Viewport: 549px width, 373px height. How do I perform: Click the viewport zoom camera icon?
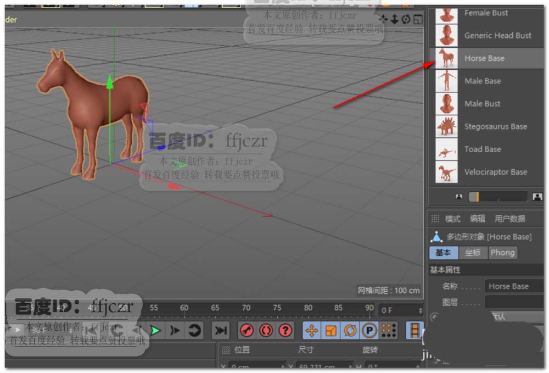(x=395, y=19)
